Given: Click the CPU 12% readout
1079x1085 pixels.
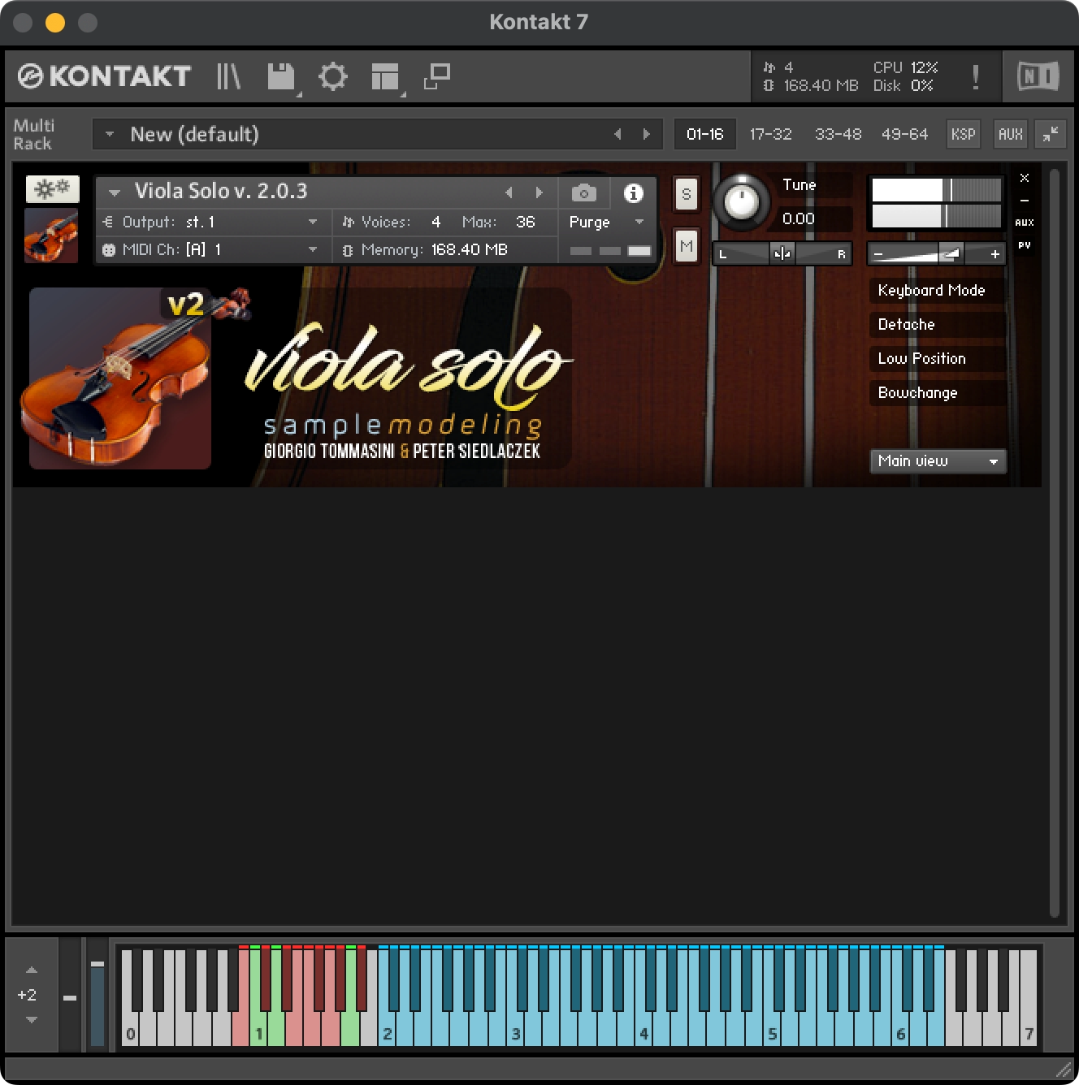Looking at the screenshot, I should click(906, 67).
